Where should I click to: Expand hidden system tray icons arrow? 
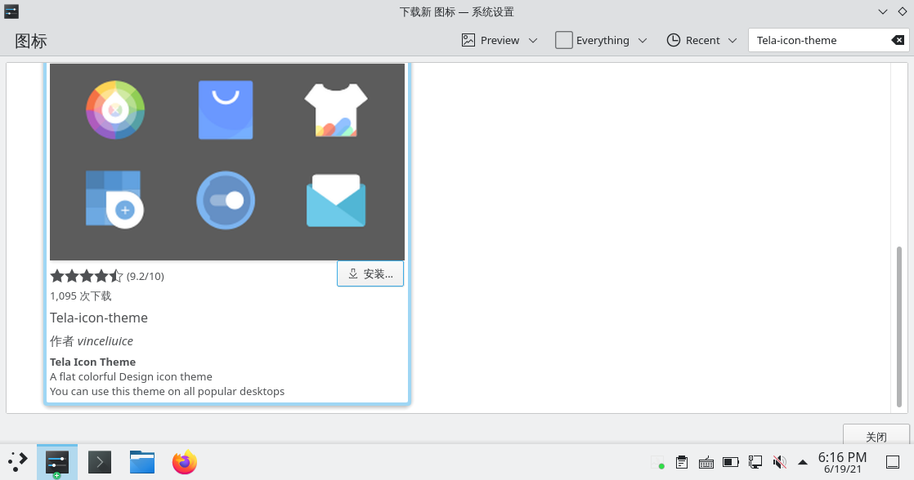803,463
